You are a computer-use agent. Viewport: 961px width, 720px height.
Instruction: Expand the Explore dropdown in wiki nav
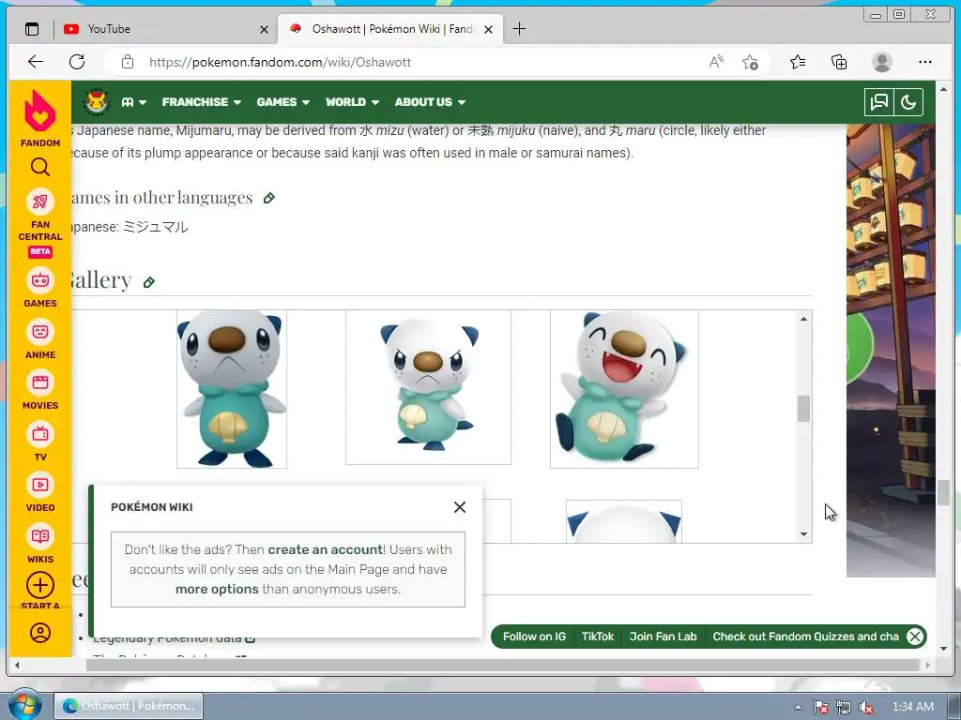coord(133,102)
